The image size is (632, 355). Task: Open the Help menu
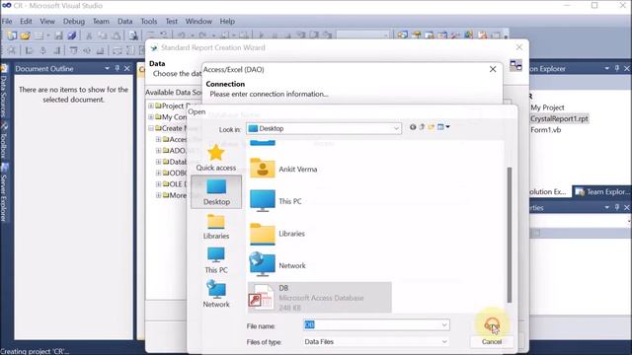point(227,22)
